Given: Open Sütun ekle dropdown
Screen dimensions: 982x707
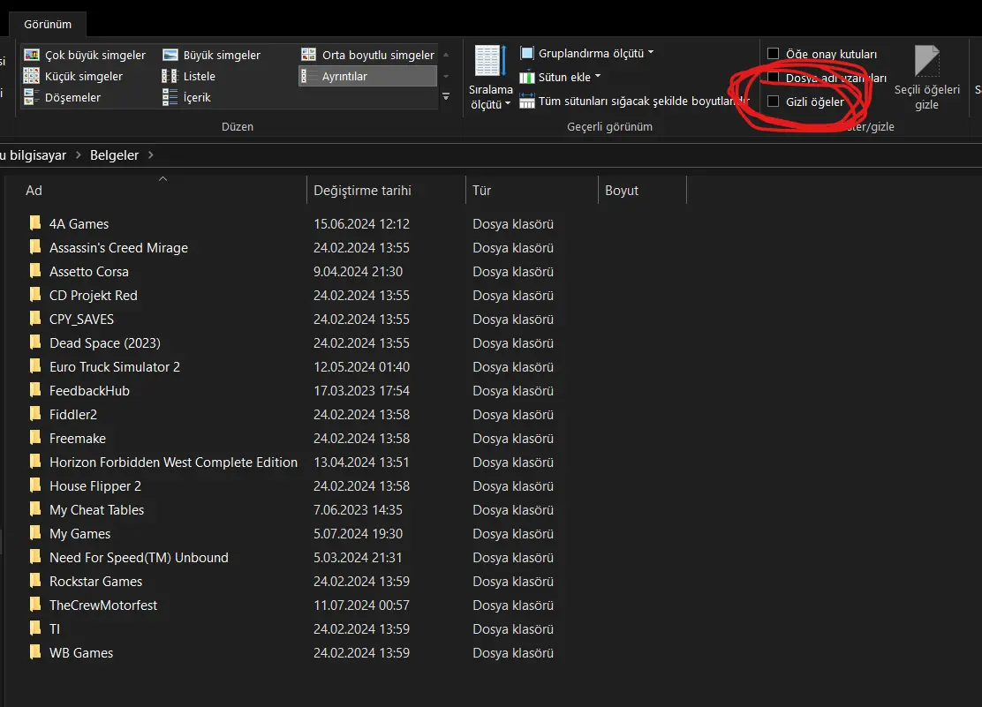Looking at the screenshot, I should (x=560, y=77).
